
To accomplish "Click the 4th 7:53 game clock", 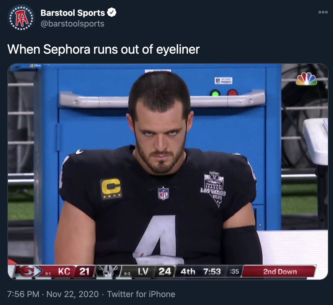I will (200, 271).
